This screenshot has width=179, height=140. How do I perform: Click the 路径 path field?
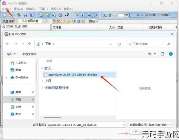point(137,21)
